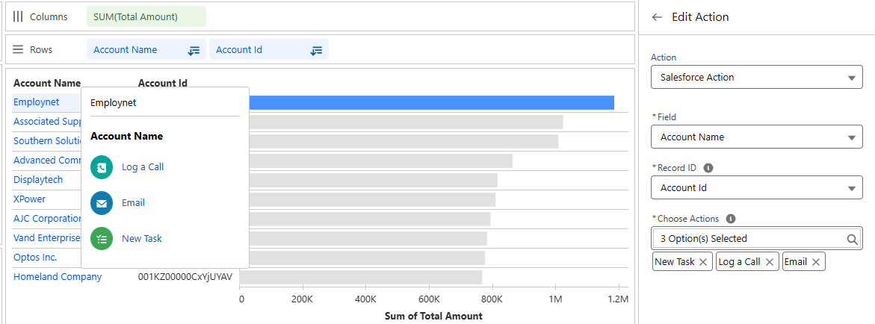Screen dimensions: 875x324
Task: Remove the Email selected option
Action: 816,262
